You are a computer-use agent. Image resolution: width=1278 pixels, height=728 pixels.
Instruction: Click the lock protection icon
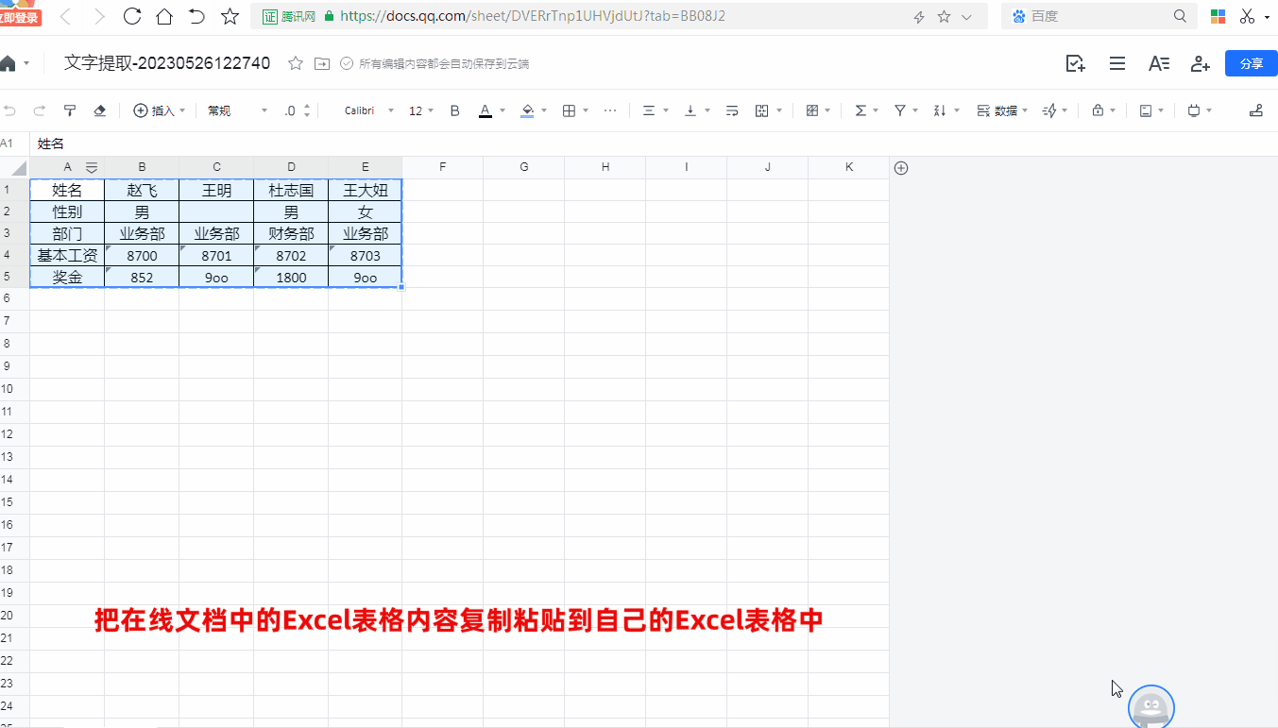pos(1098,110)
